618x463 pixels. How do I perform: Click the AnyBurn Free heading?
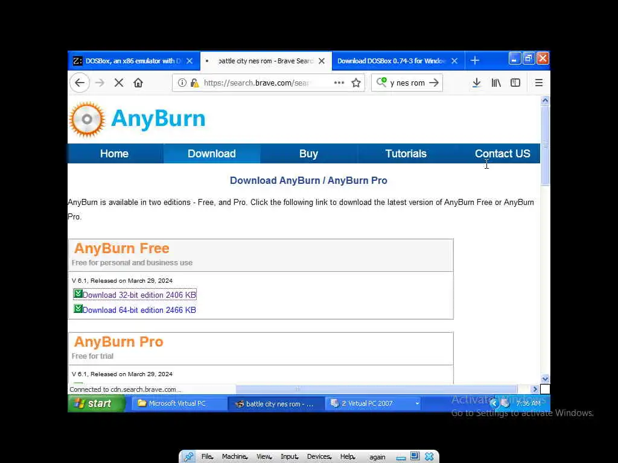pos(122,248)
